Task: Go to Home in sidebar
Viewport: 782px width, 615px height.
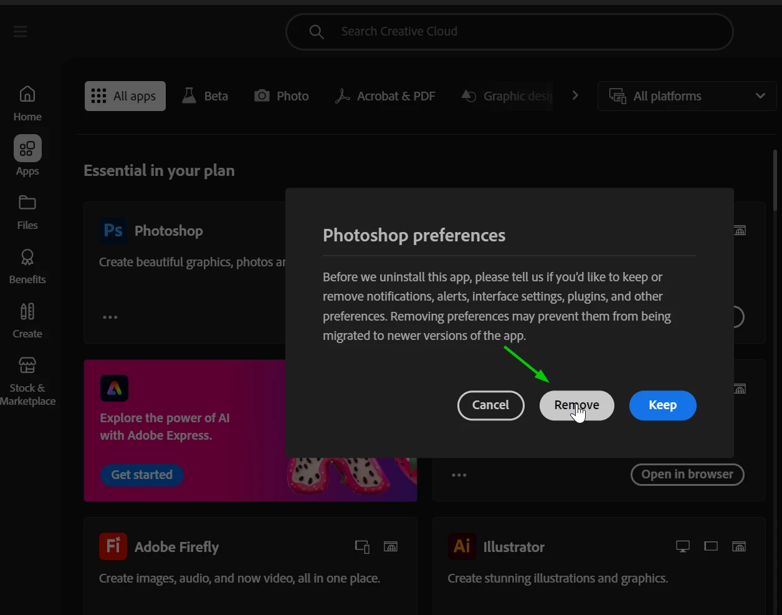Action: (x=27, y=104)
